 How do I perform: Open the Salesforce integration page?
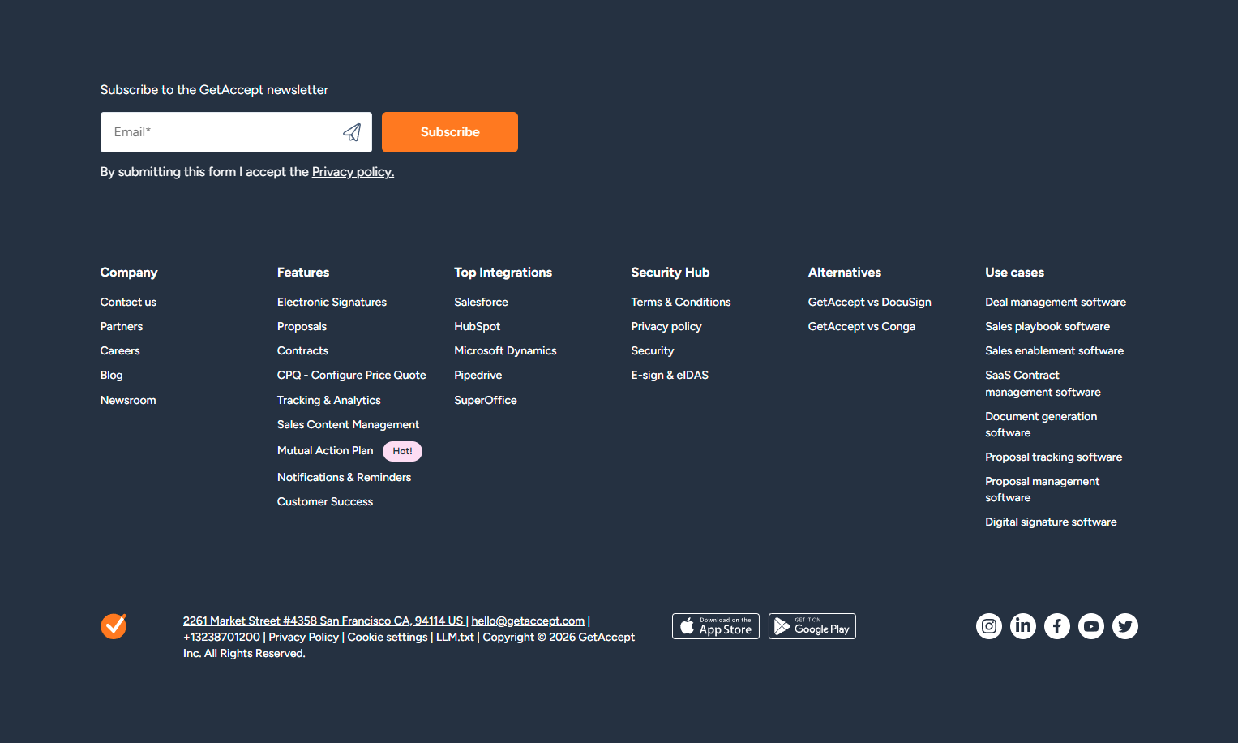481,301
